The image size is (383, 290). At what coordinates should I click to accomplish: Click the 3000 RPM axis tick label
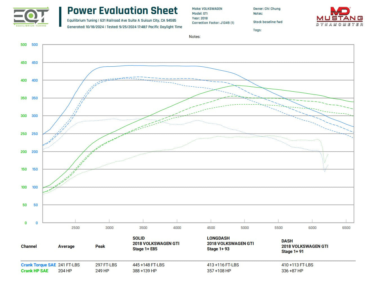pos(109,228)
